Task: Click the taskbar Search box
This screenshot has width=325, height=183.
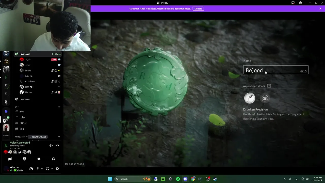Action: click(133, 179)
